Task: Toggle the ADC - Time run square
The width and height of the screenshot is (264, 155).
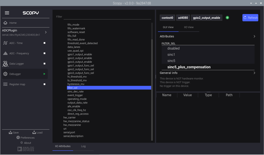Action: click(x=44, y=43)
